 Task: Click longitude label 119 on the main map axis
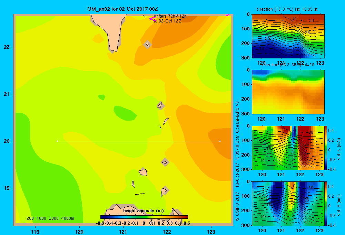(35, 232)
